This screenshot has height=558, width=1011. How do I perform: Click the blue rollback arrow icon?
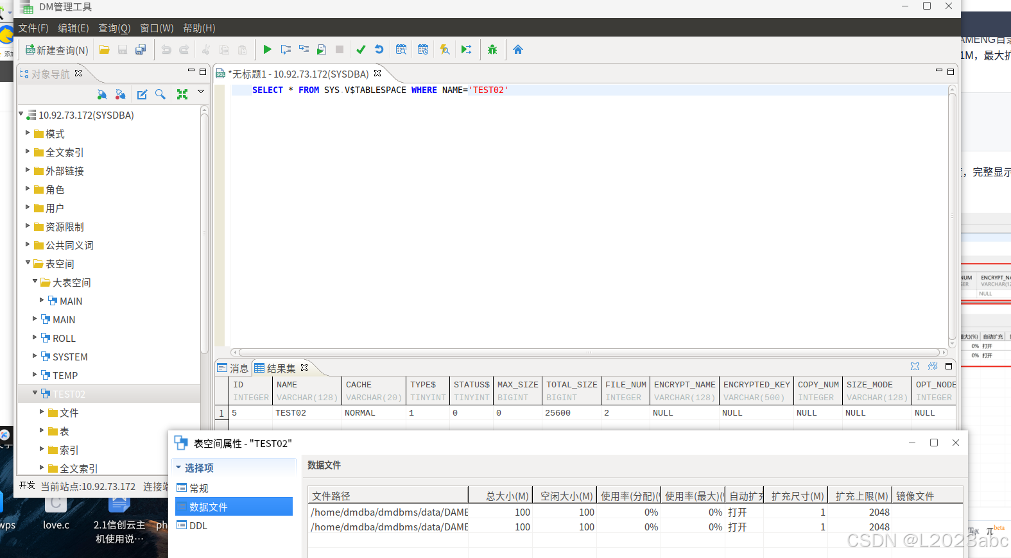pos(379,49)
